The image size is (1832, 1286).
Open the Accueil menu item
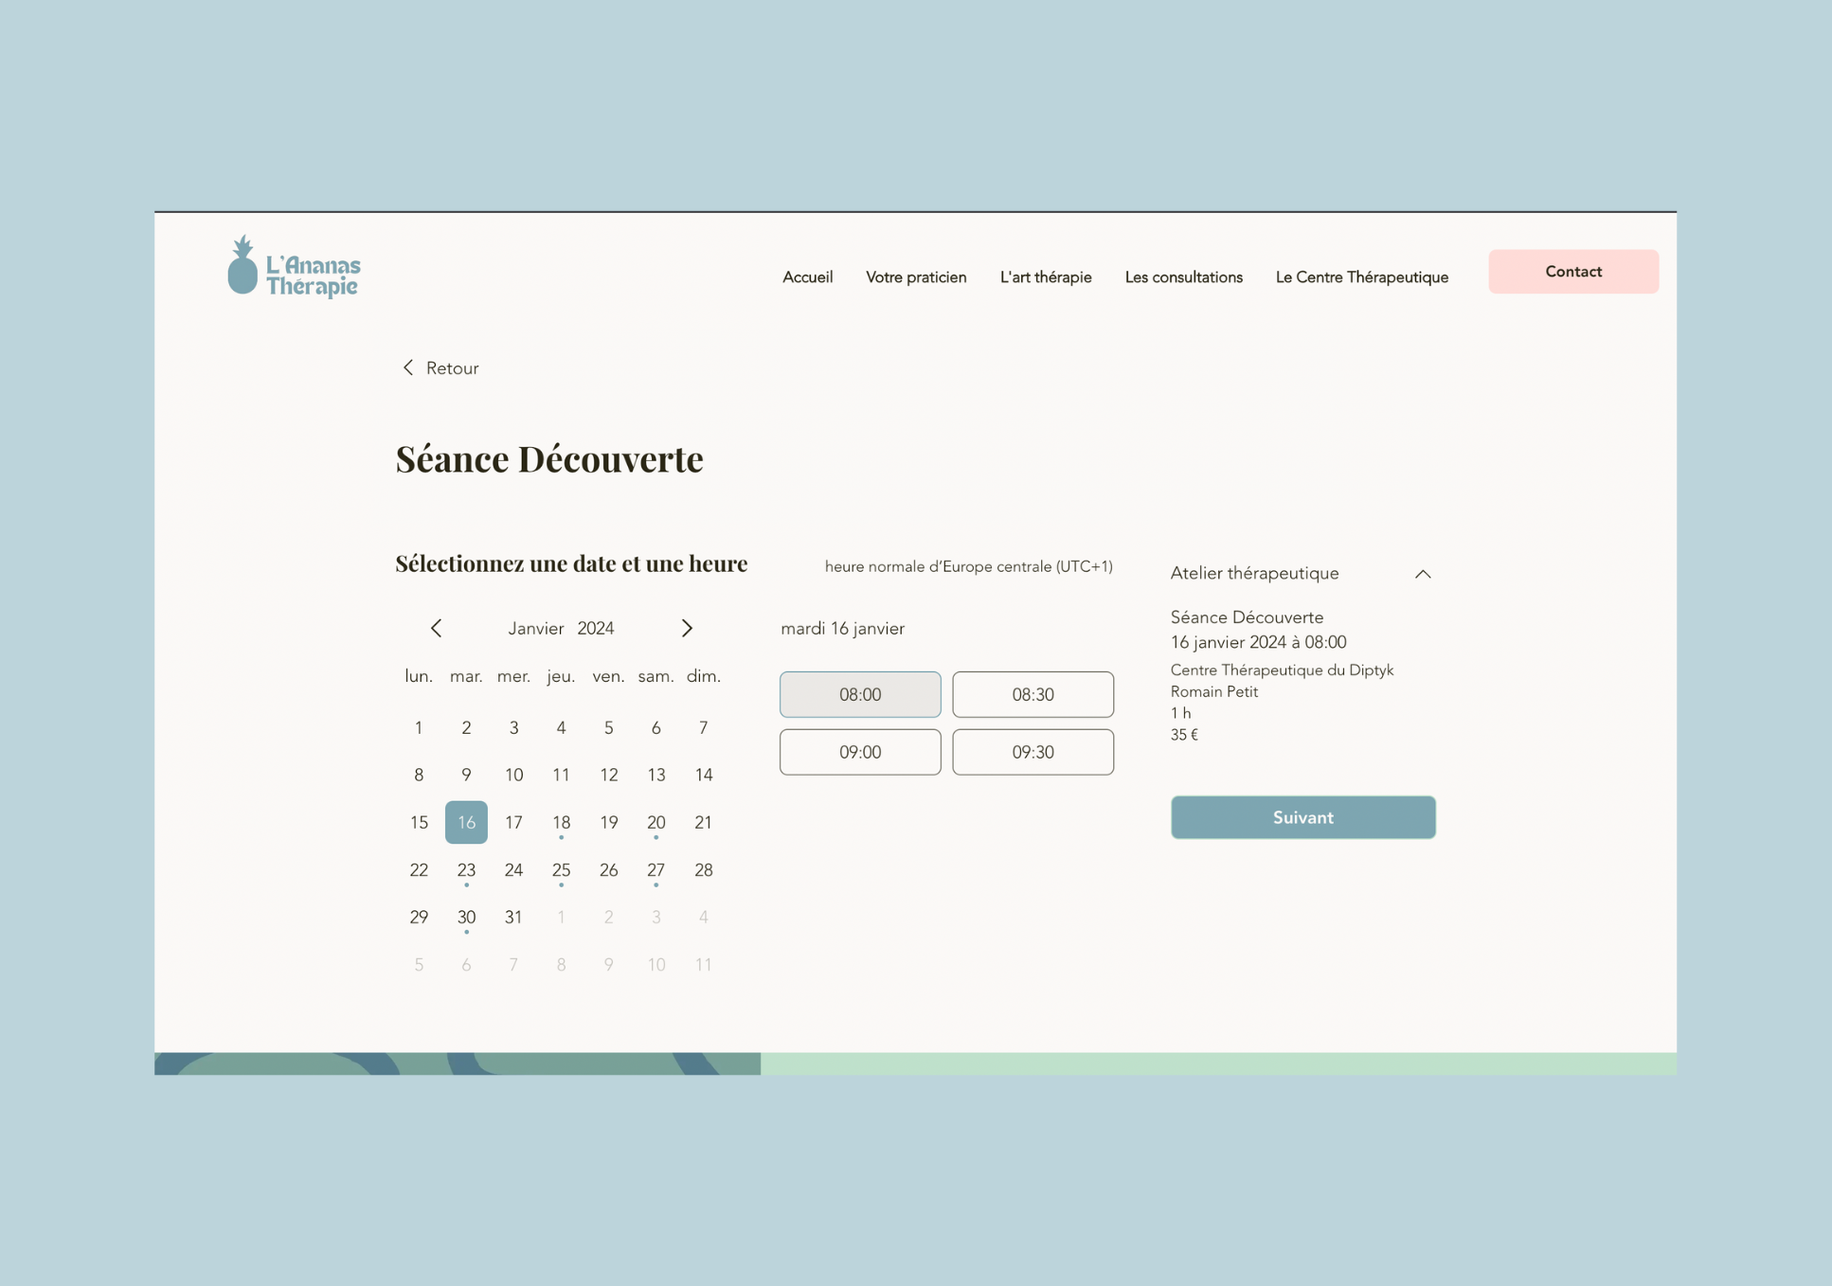click(807, 277)
